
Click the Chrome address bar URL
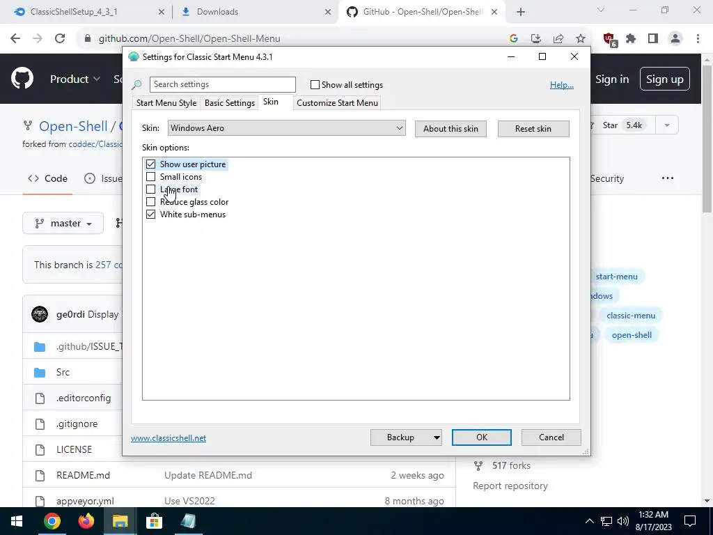pos(189,39)
